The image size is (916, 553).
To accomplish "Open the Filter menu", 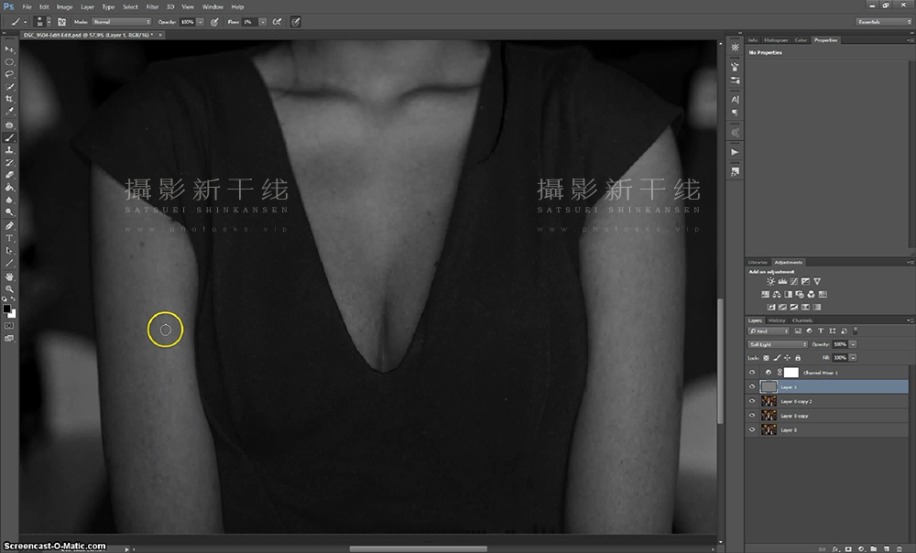I will point(152,7).
